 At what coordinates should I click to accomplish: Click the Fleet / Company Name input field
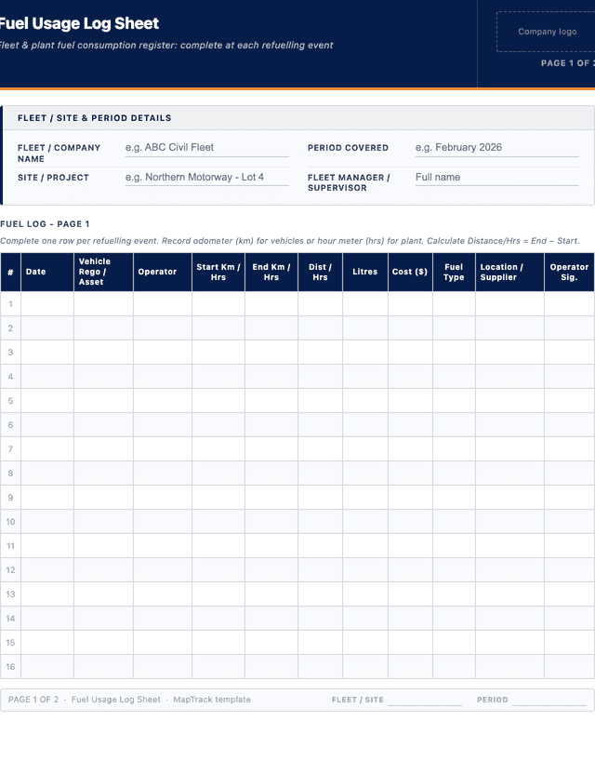click(x=206, y=148)
